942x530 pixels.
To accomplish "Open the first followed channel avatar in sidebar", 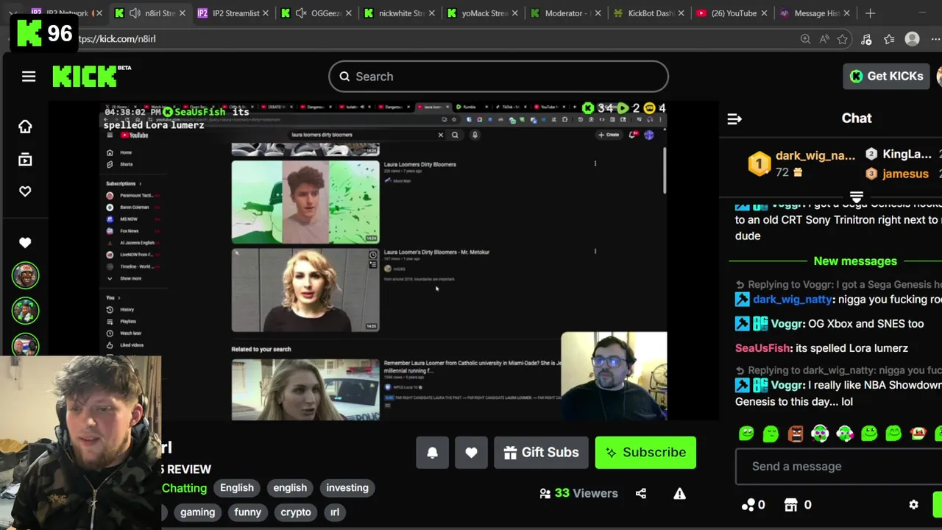I will (25, 275).
